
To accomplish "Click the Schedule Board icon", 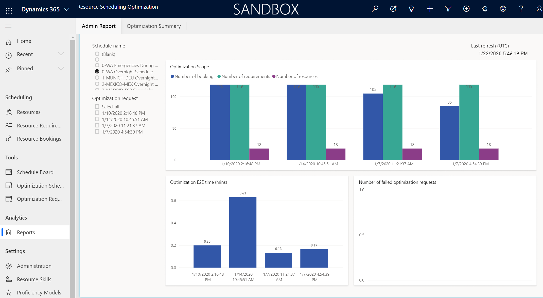I will point(9,172).
